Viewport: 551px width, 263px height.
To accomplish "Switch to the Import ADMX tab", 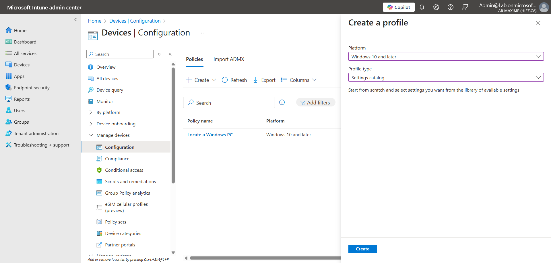I will [228, 59].
